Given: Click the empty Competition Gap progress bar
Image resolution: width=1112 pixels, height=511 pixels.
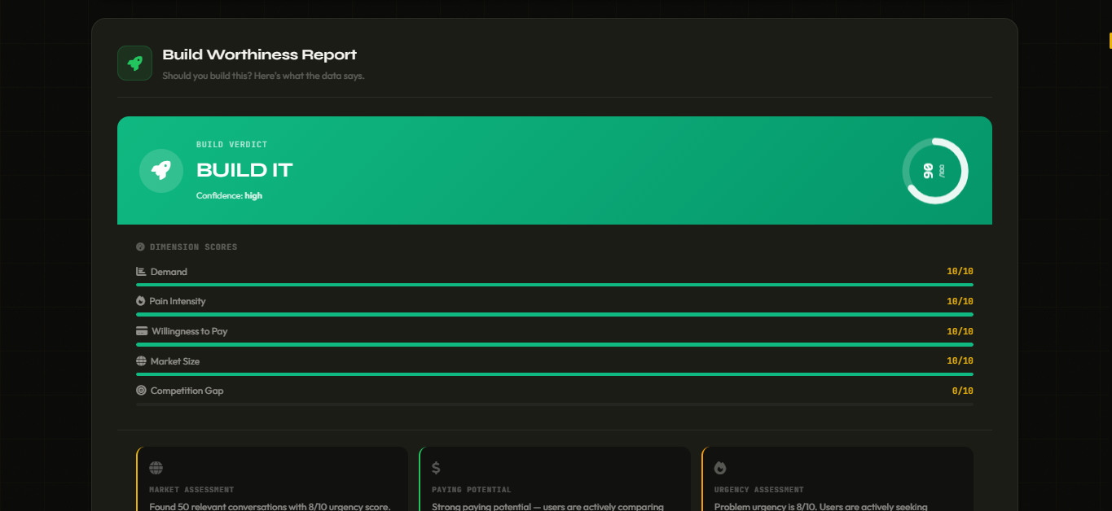Looking at the screenshot, I should click(555, 404).
